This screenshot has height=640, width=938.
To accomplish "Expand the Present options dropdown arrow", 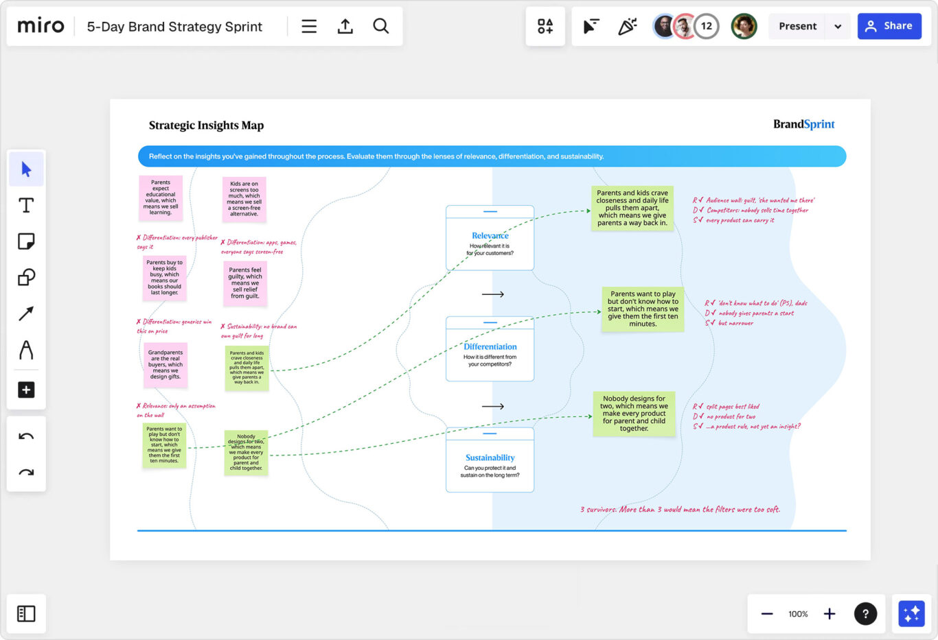I will 838,26.
